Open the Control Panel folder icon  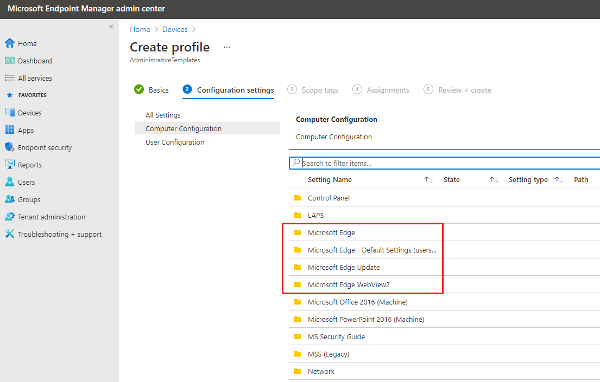pyautogui.click(x=298, y=198)
